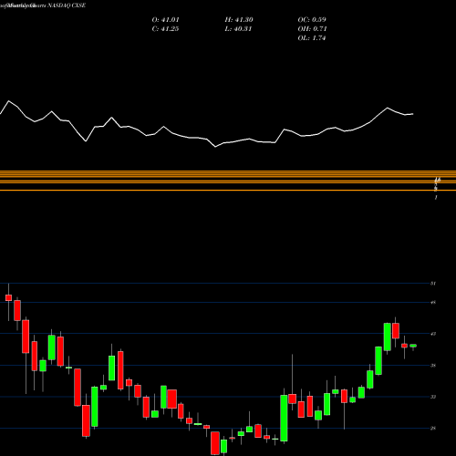Viewport: 456px width, 456px height.
Task: Click the 43 price axis label
Action: pyautogui.click(x=433, y=334)
